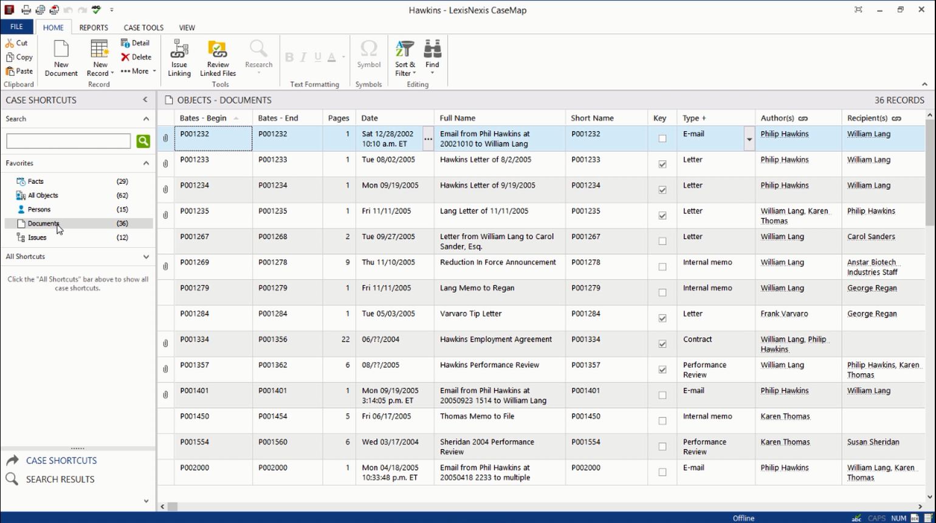This screenshot has width=936, height=523.
Task: Open Type dropdown for E-mail row P001232
Action: [x=749, y=139]
